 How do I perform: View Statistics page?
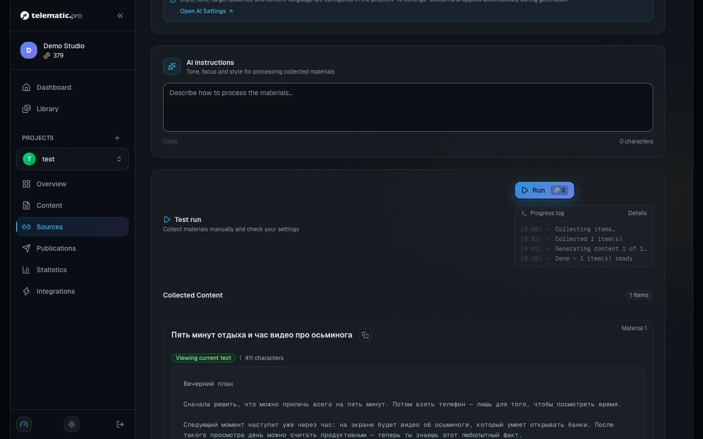point(72,270)
